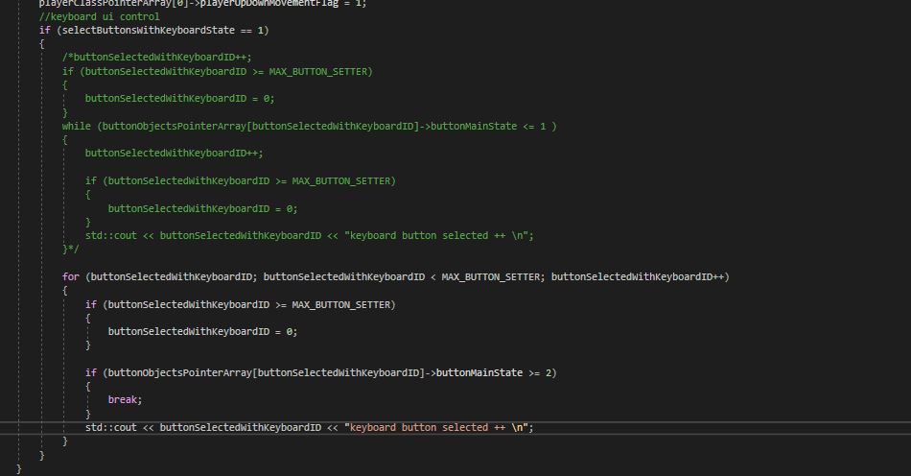
Task: Click "buttonSelectedWithKeyboardID++" ending the for header
Action: [x=638, y=276]
